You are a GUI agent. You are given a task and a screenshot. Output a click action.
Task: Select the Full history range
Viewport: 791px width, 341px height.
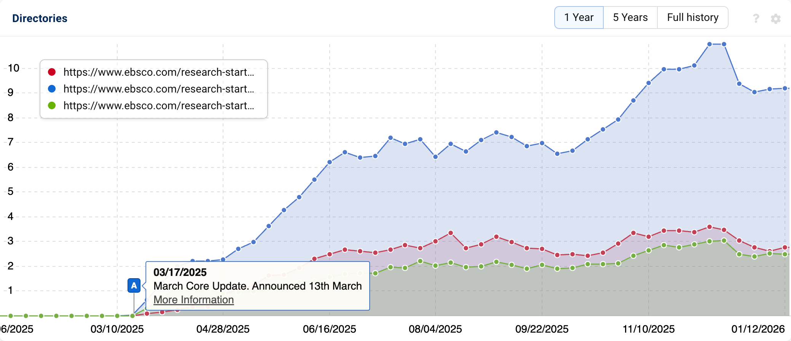click(692, 18)
